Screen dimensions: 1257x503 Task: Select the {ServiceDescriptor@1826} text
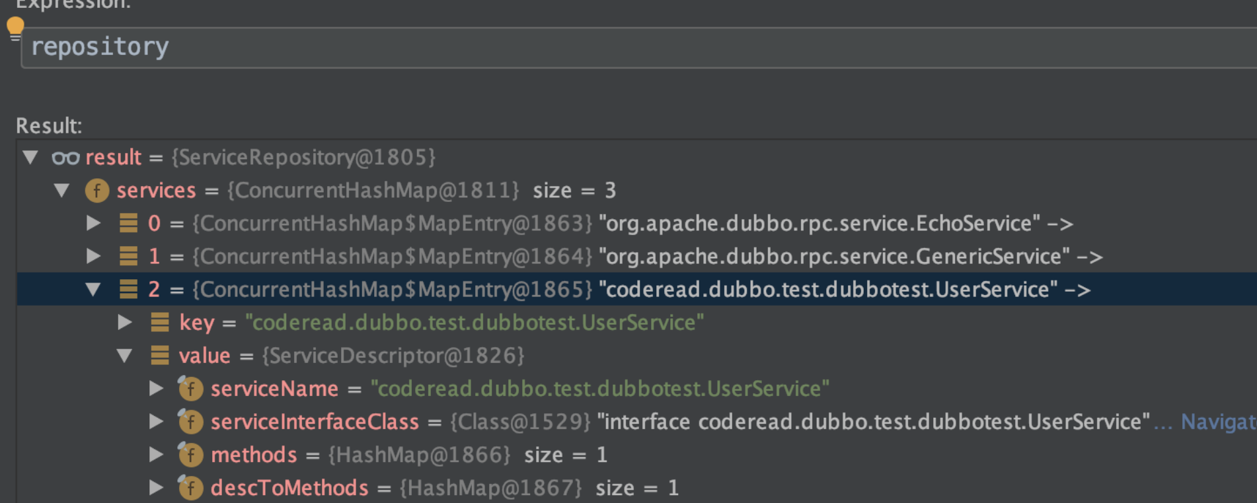click(x=393, y=356)
